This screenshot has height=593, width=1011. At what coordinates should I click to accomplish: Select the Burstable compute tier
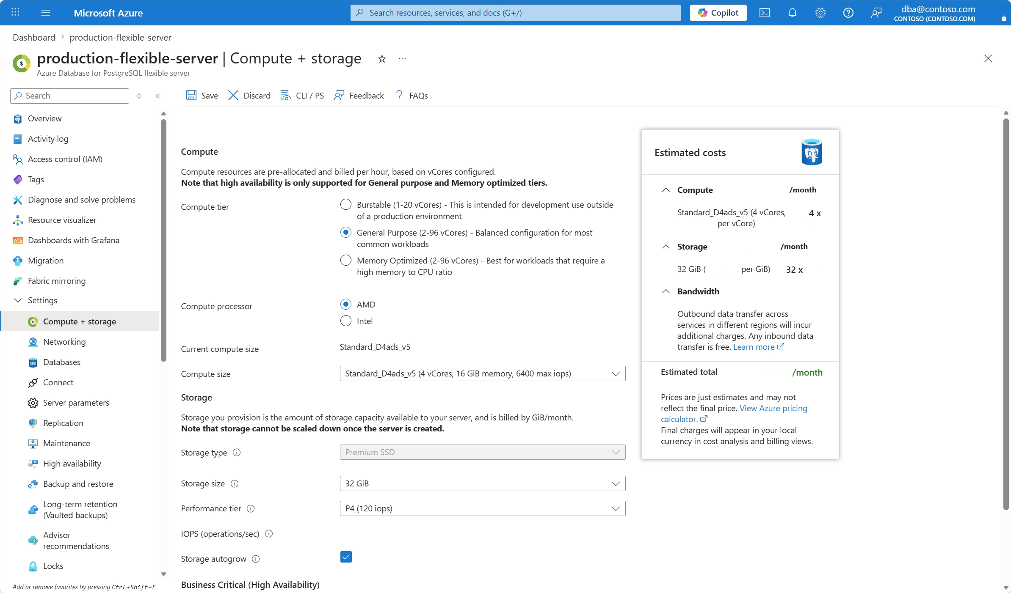[x=346, y=205]
